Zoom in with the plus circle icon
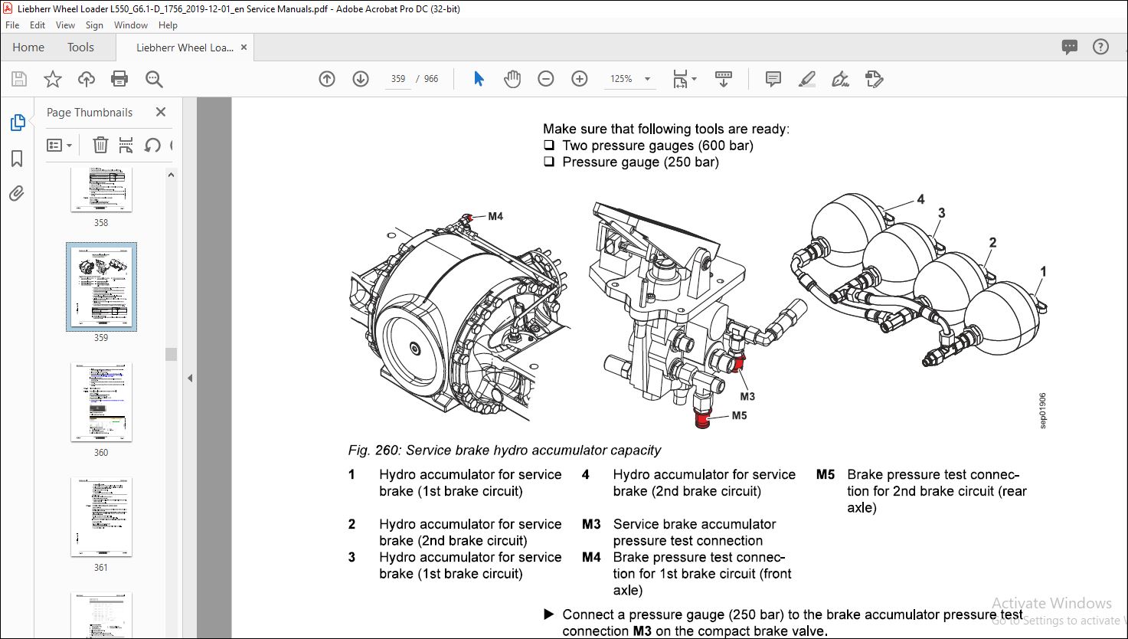 click(x=580, y=79)
